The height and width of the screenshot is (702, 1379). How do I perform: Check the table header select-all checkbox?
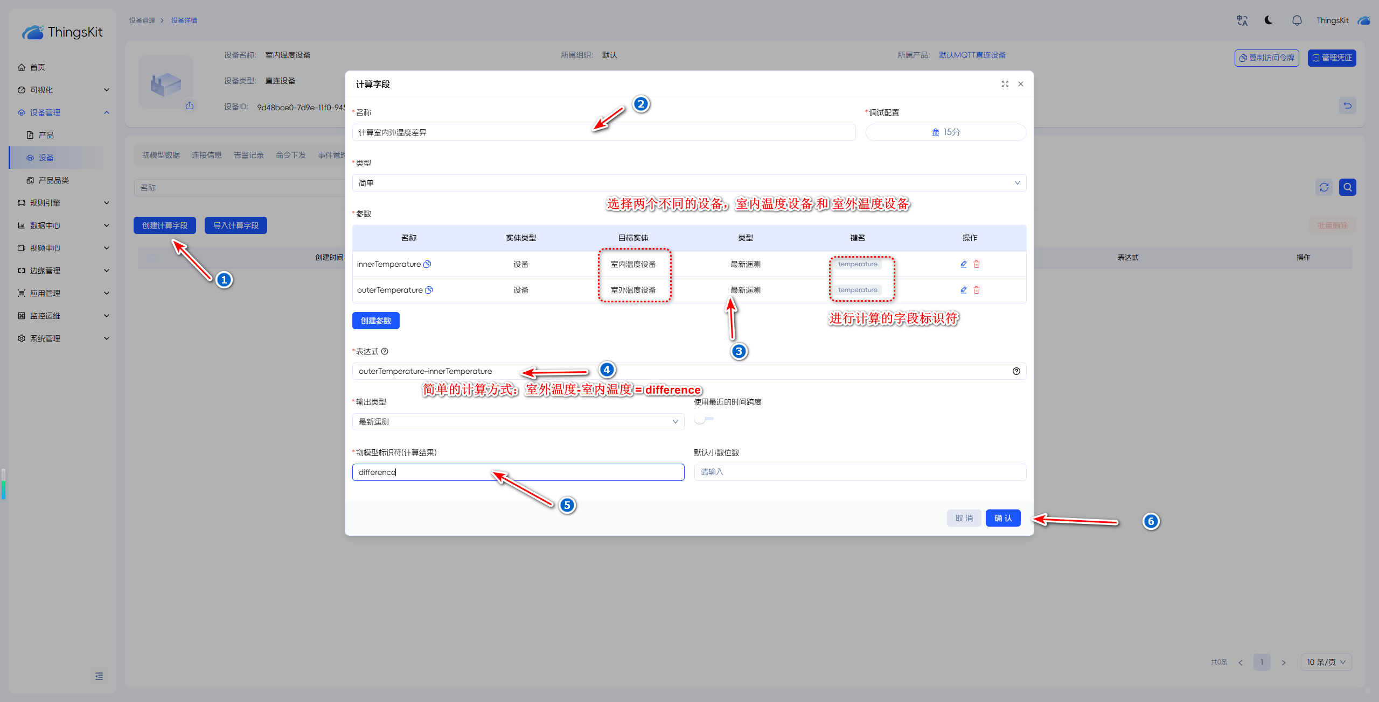coord(151,258)
